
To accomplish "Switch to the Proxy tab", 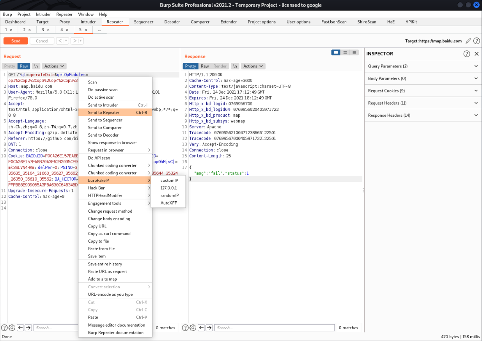I will coord(65,22).
